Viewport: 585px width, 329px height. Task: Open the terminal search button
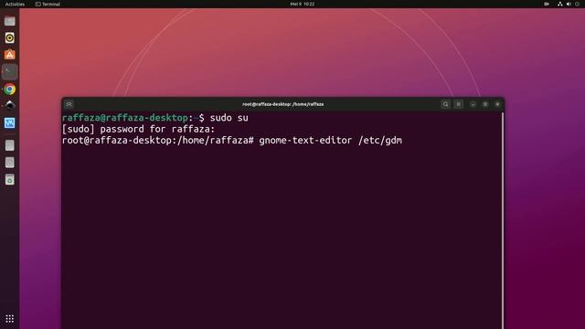(x=445, y=104)
